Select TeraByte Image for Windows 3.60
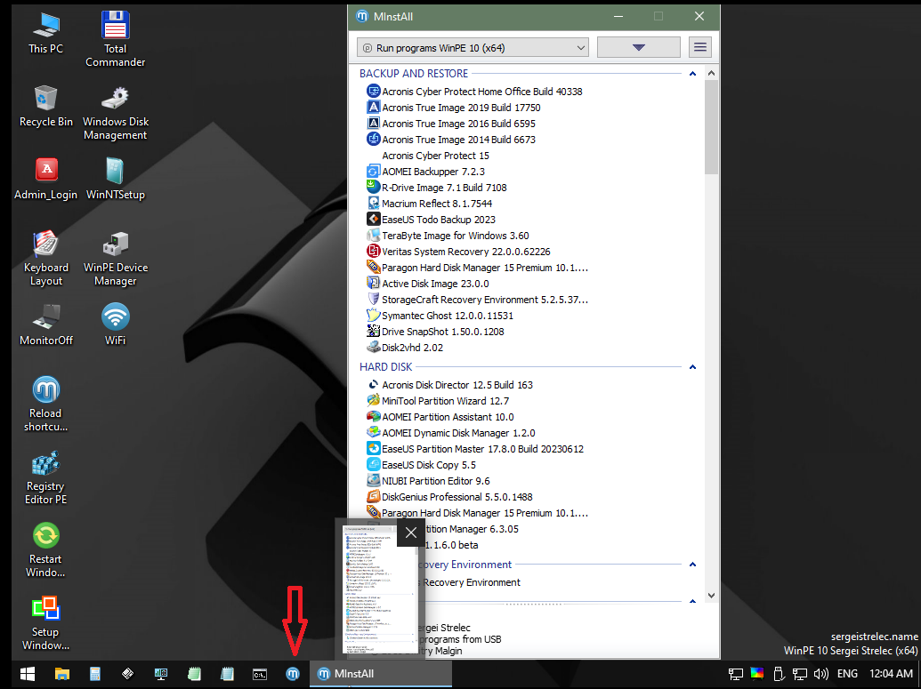The width and height of the screenshot is (921, 689). (448, 236)
